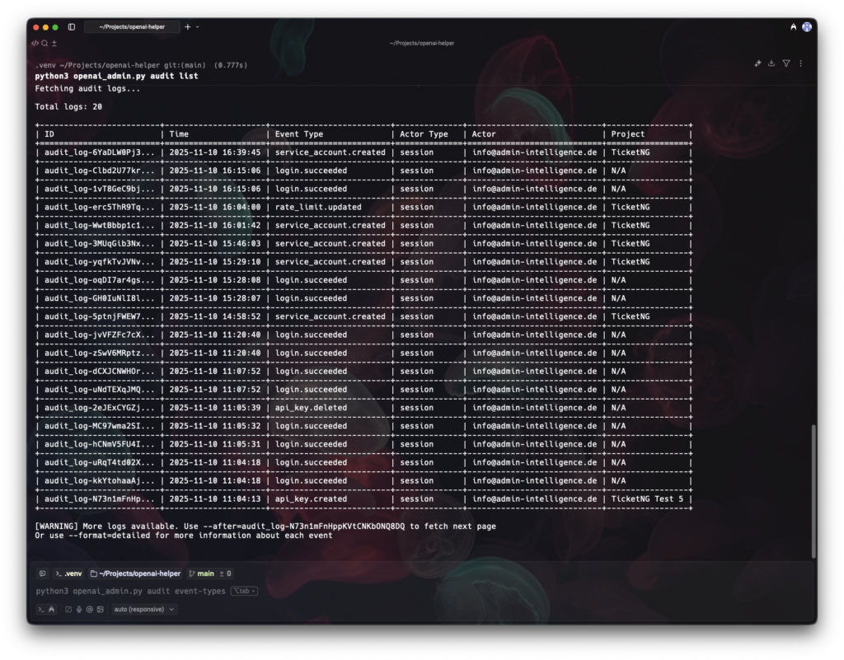Click the microphone dictation icon in the input bar
The height and width of the screenshot is (660, 844).
pyautogui.click(x=78, y=610)
